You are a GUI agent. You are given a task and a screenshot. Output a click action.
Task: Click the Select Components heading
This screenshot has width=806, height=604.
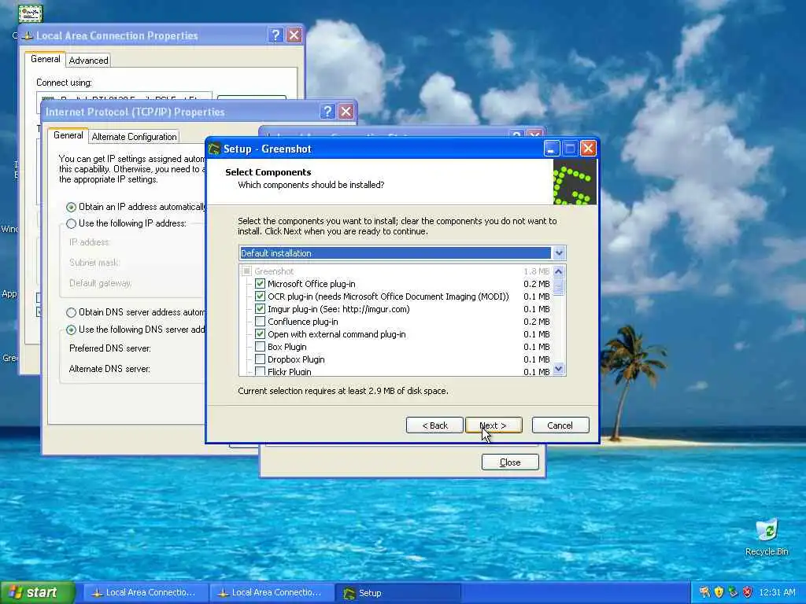(x=268, y=172)
